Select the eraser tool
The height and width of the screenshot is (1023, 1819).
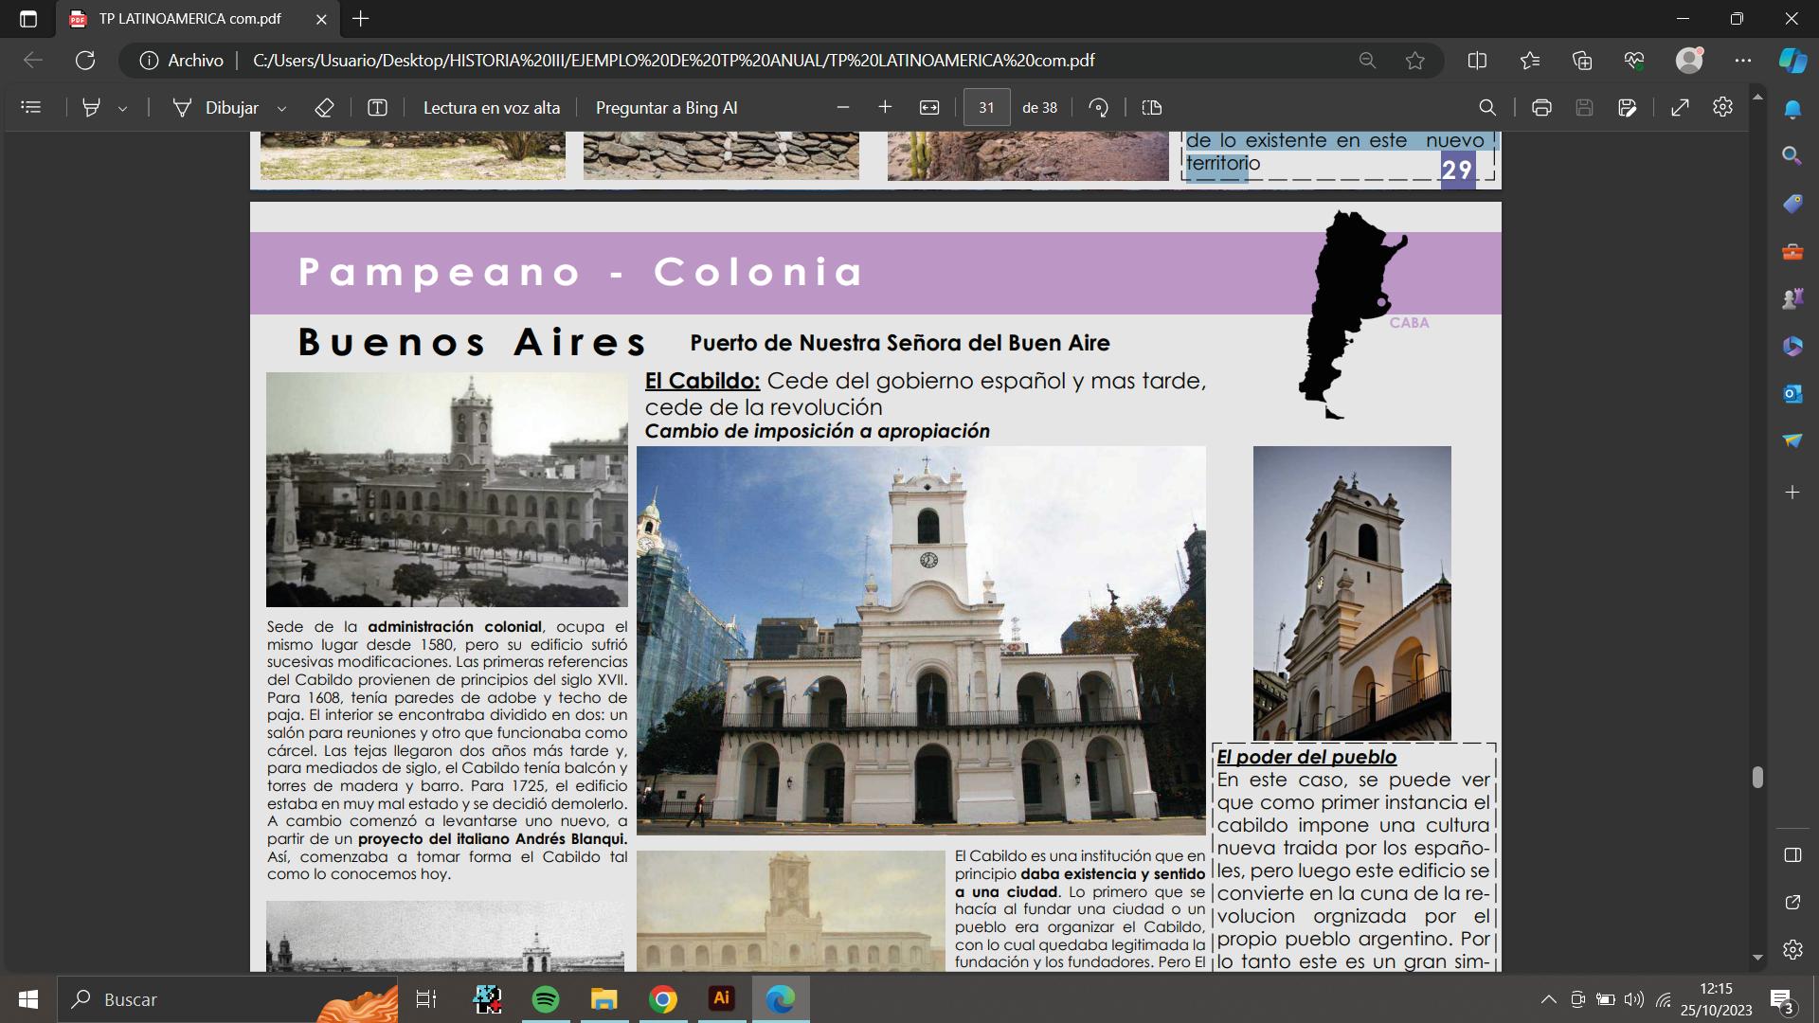[x=324, y=108]
